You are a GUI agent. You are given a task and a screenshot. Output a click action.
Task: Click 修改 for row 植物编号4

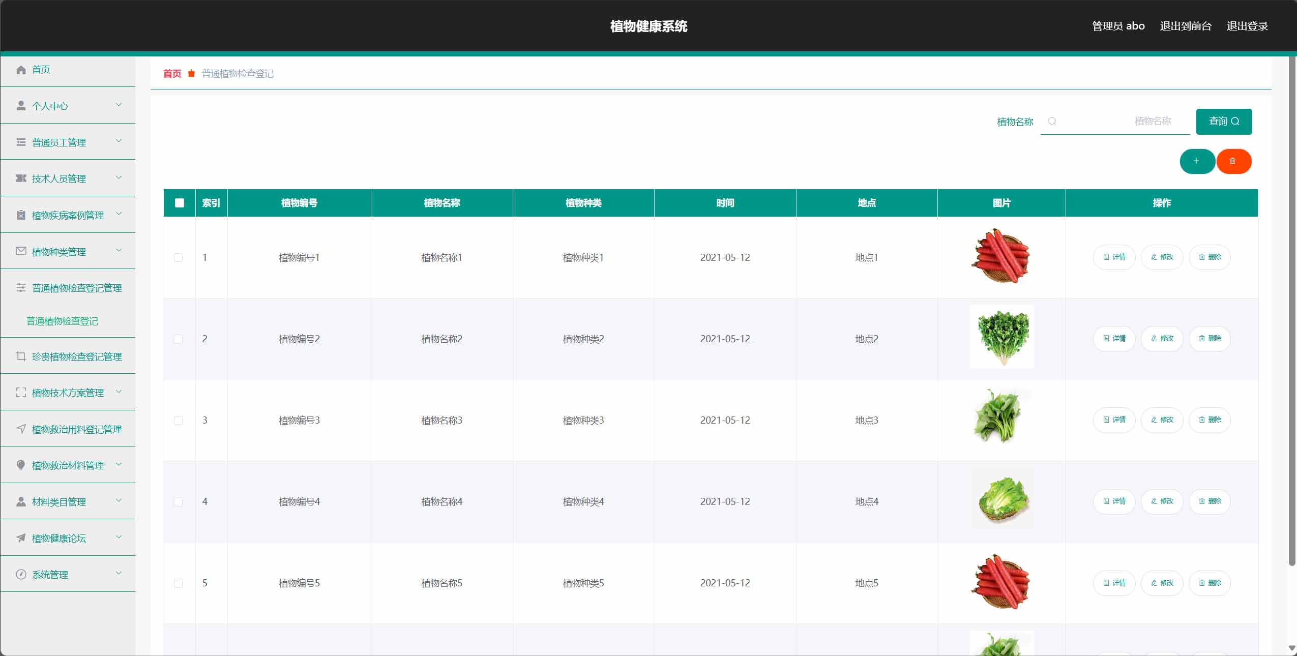(x=1162, y=501)
